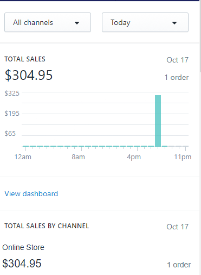Click the arrow icon in Today selector
The width and height of the screenshot is (201, 275).
[x=174, y=23]
